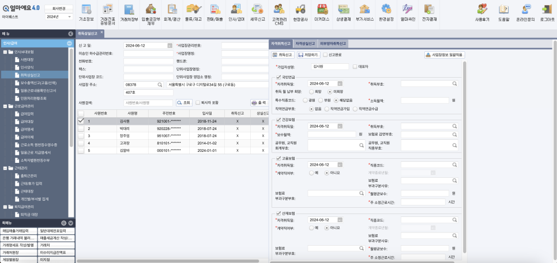Open the 기초정보 toolbar module
This screenshot has width=557, height=263.
click(x=86, y=13)
